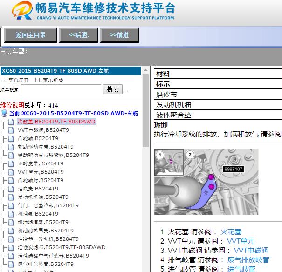Select root node 当前:XC60-2015-B5204T9-TF-80SD AWD

coord(74,113)
